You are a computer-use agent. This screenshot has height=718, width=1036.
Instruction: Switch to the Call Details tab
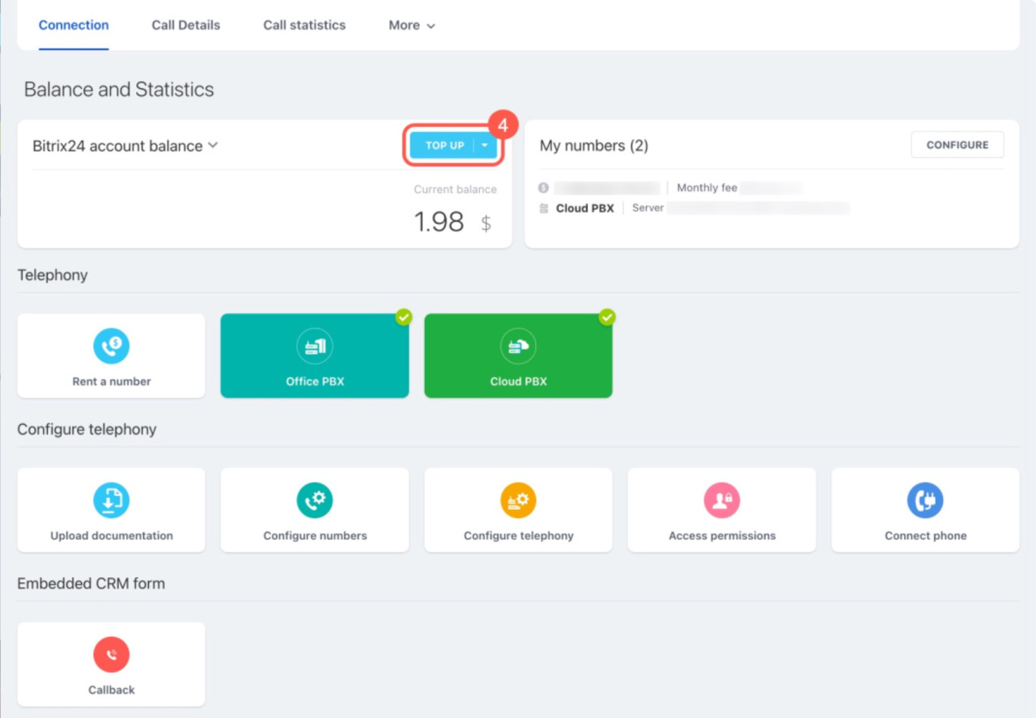point(185,25)
